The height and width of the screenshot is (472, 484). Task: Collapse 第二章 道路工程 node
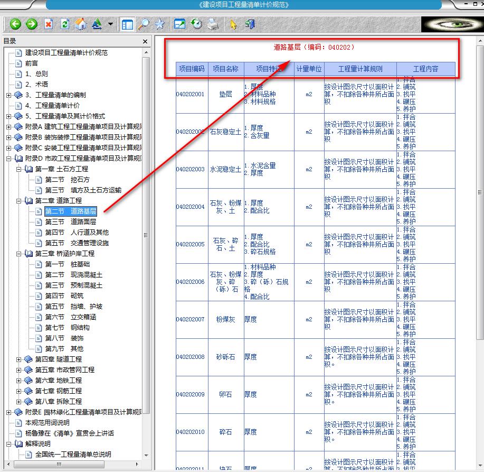(18, 201)
